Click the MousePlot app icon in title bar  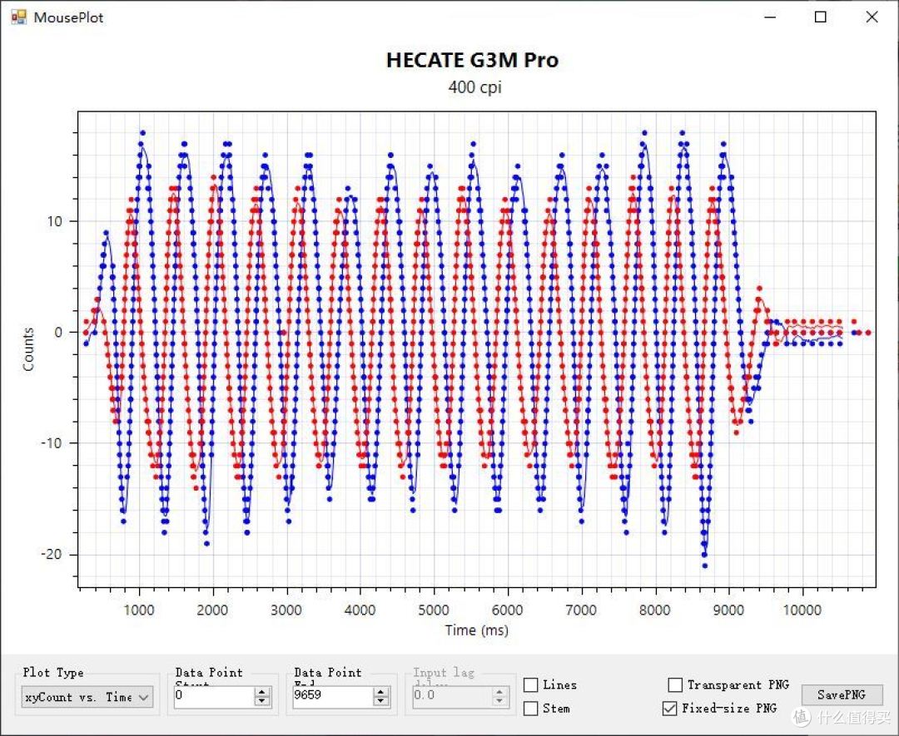[x=18, y=17]
